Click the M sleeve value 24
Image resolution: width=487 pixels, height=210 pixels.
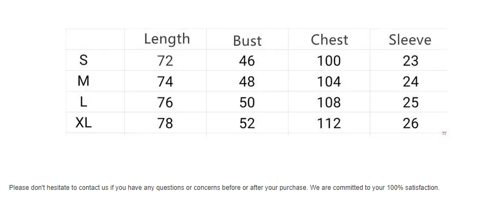point(411,82)
